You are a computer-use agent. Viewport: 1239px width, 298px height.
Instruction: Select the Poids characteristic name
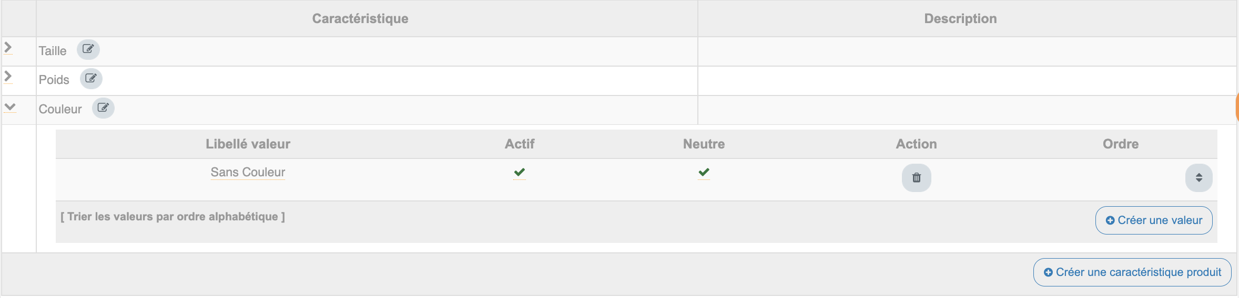tap(54, 80)
